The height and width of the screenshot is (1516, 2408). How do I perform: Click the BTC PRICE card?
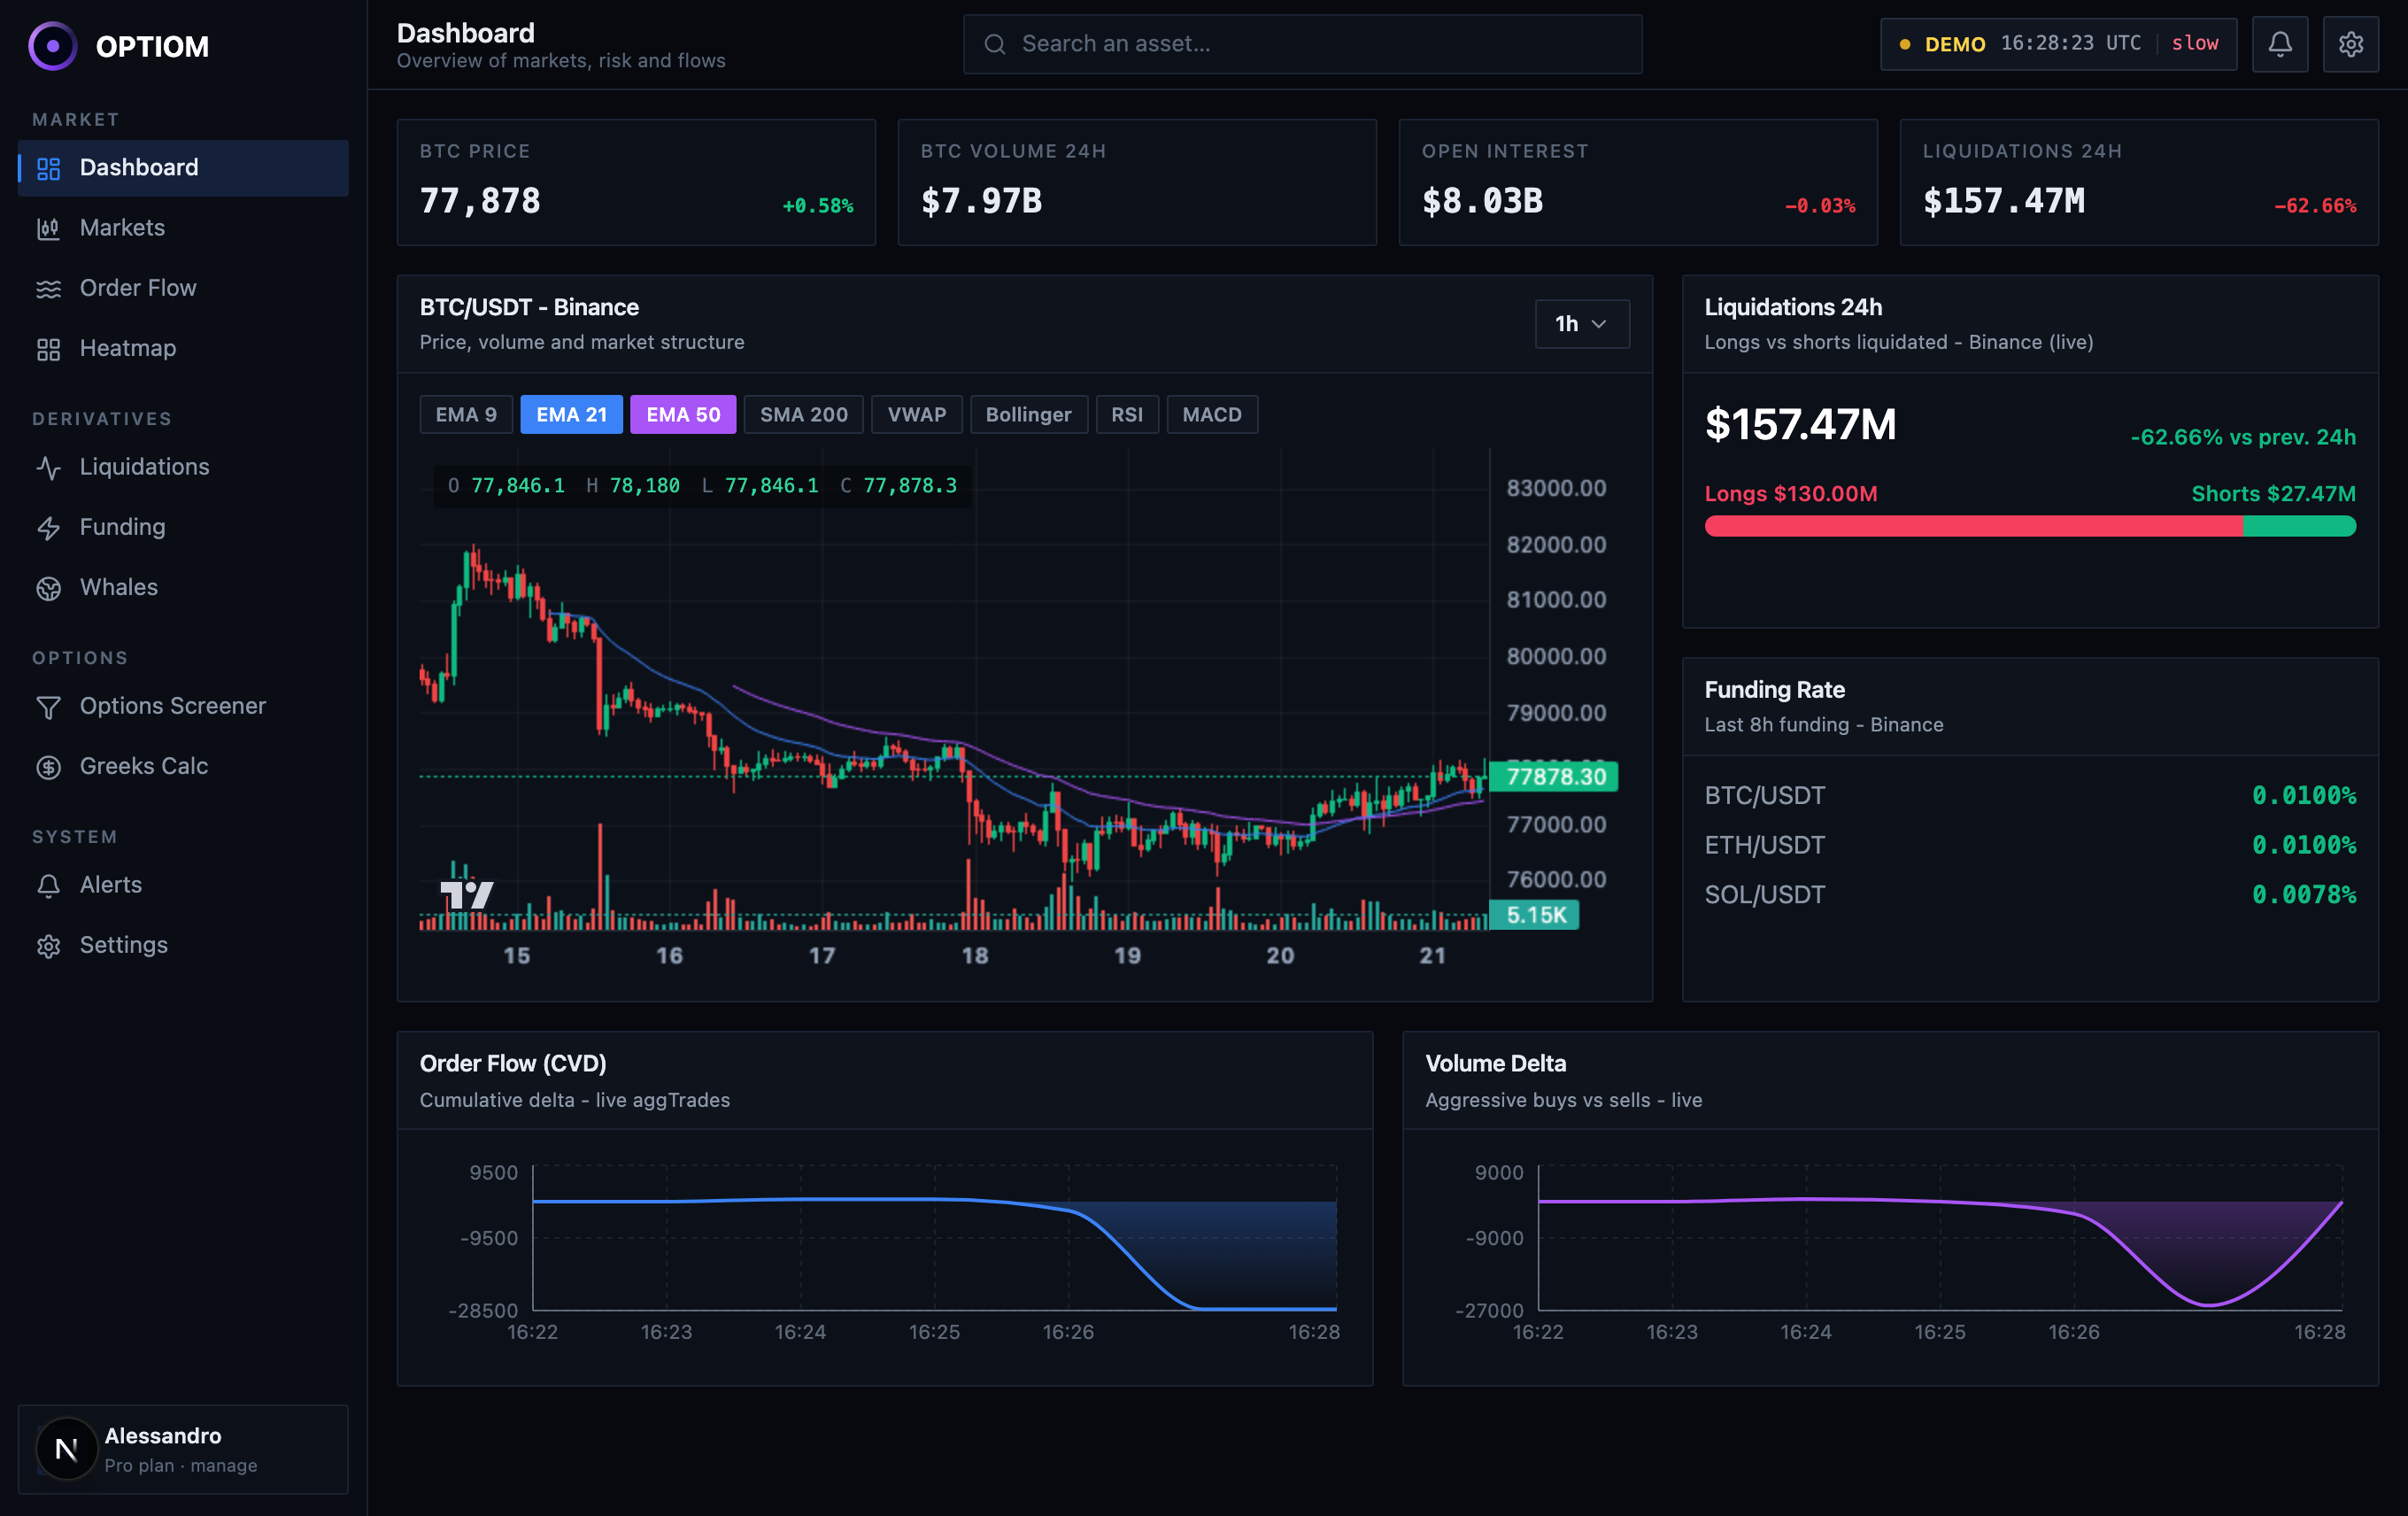[x=636, y=182]
